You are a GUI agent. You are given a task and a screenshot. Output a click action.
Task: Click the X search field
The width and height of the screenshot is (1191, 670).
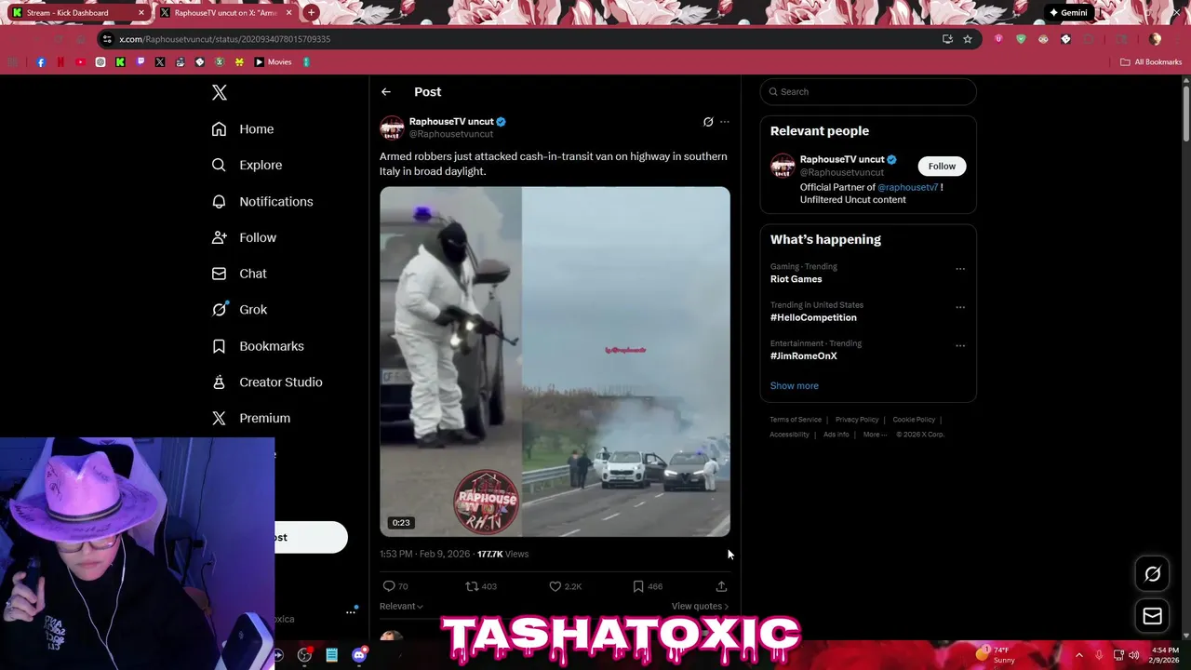point(868,92)
